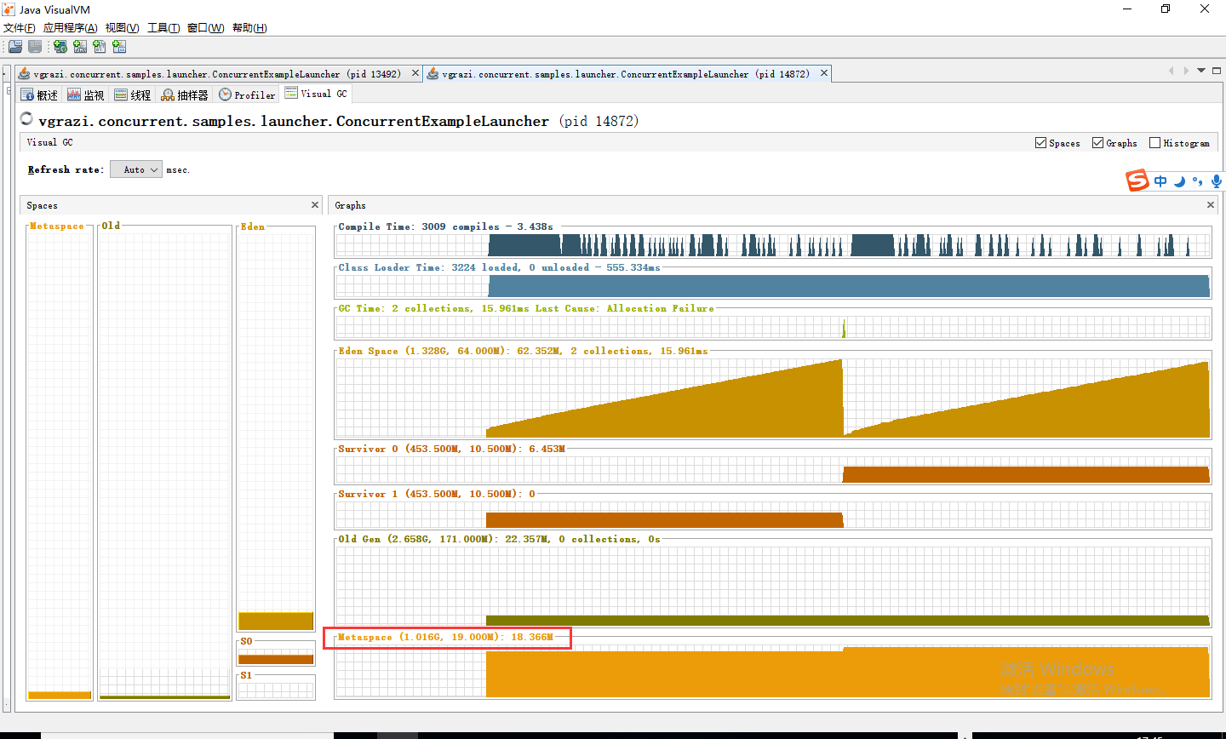The image size is (1226, 739).
Task: Close the Graphs panel
Action: click(x=1211, y=204)
